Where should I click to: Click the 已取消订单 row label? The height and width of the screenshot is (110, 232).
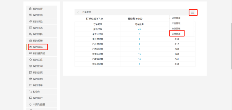[98, 59]
